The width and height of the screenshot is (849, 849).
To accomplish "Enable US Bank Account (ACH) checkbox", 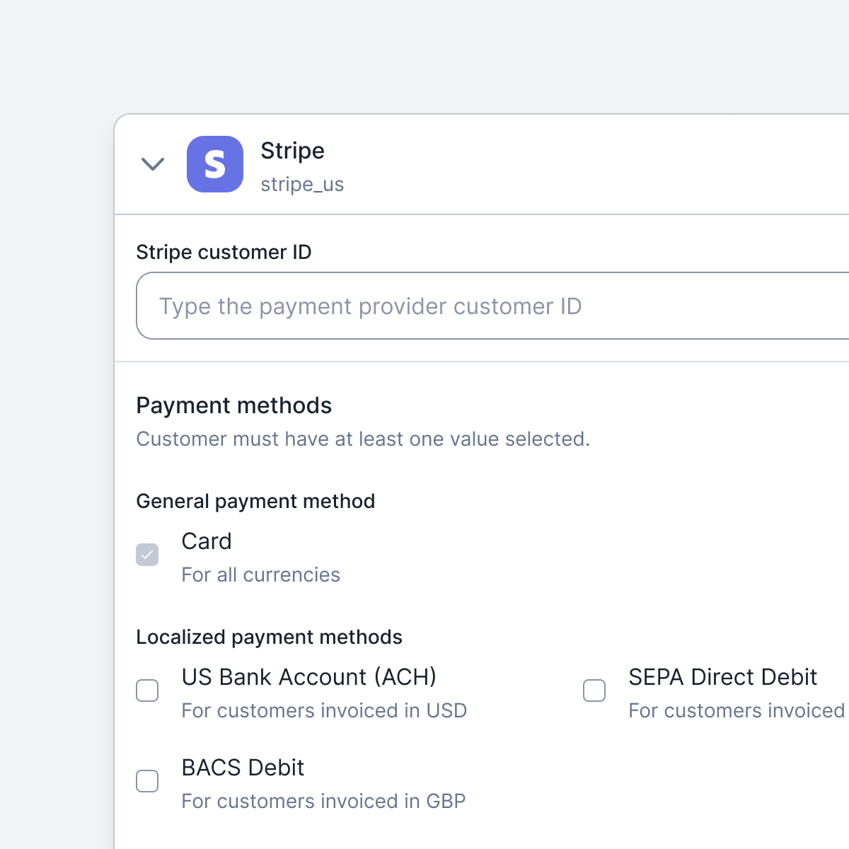I will click(x=147, y=691).
